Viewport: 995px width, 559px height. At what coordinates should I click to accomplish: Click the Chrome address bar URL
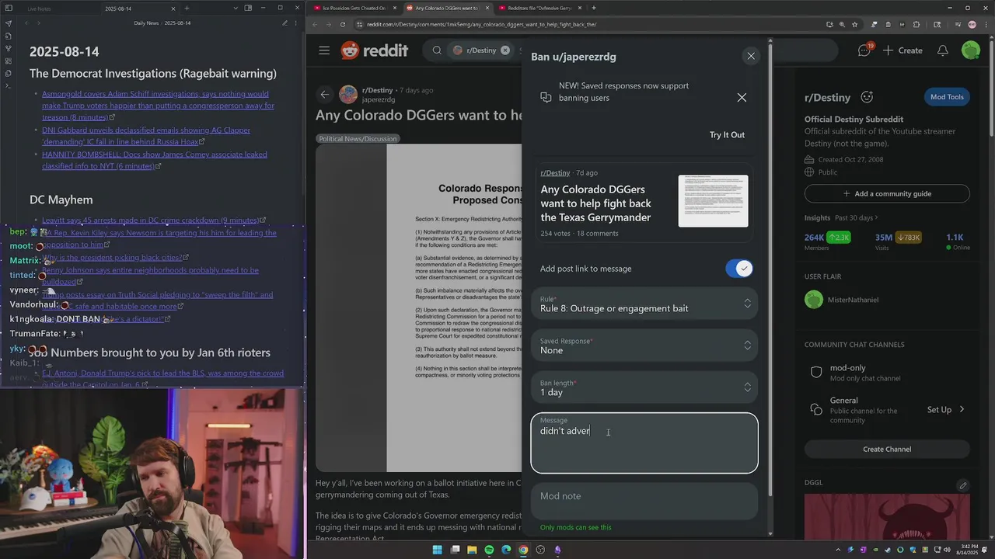click(x=481, y=24)
